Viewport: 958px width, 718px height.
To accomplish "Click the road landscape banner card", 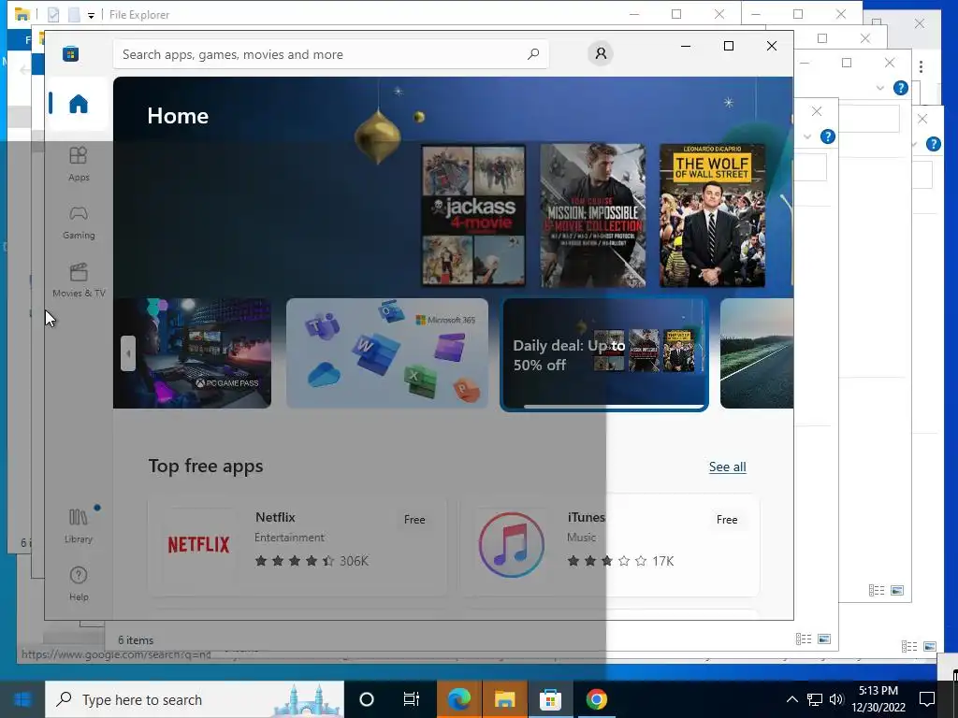I will coord(756,352).
